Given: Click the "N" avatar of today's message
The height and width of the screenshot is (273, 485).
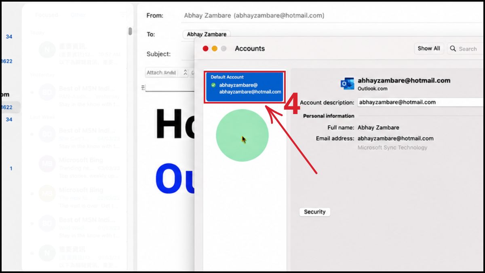Looking at the screenshot, I should coord(47,50).
